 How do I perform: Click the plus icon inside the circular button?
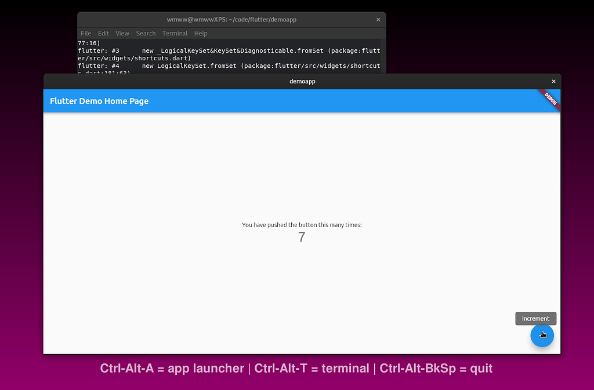click(x=542, y=335)
